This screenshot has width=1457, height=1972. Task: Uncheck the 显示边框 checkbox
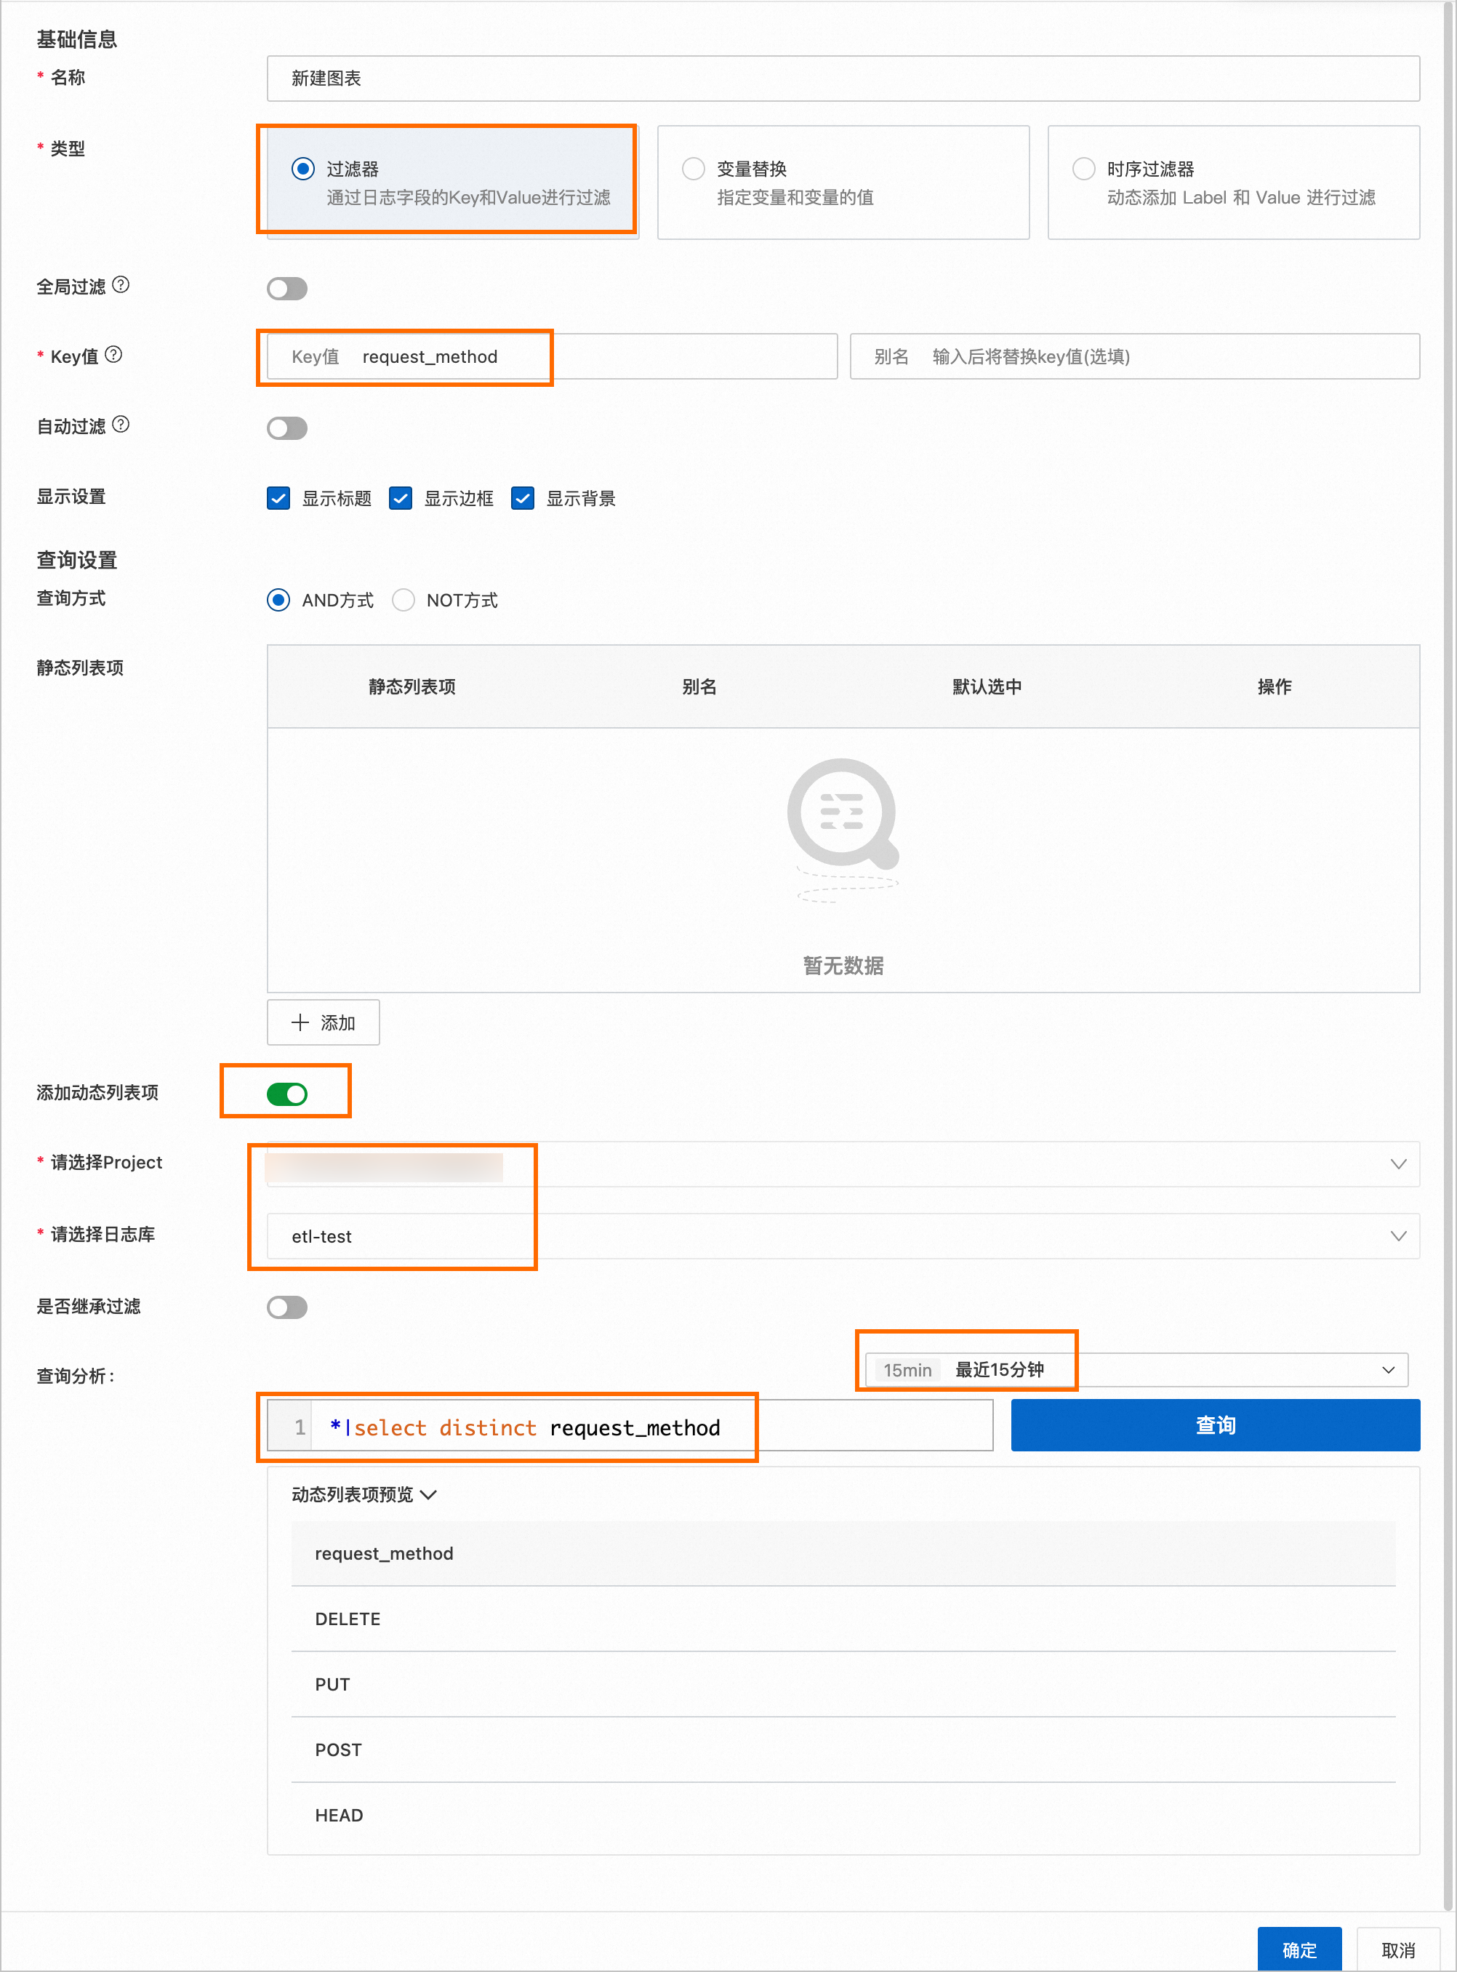coord(401,498)
